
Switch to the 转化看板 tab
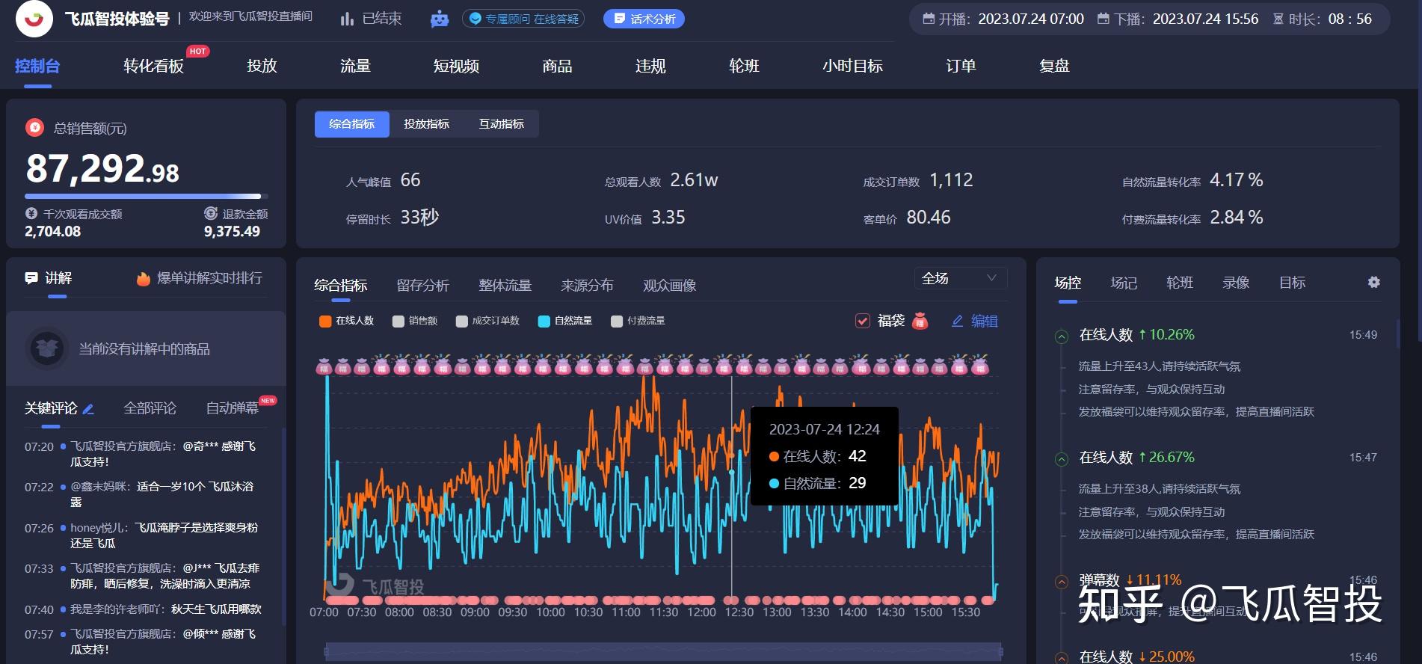click(153, 66)
